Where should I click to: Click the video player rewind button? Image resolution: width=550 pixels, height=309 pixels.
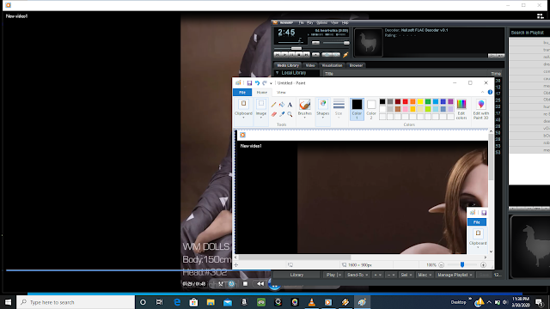(x=260, y=284)
